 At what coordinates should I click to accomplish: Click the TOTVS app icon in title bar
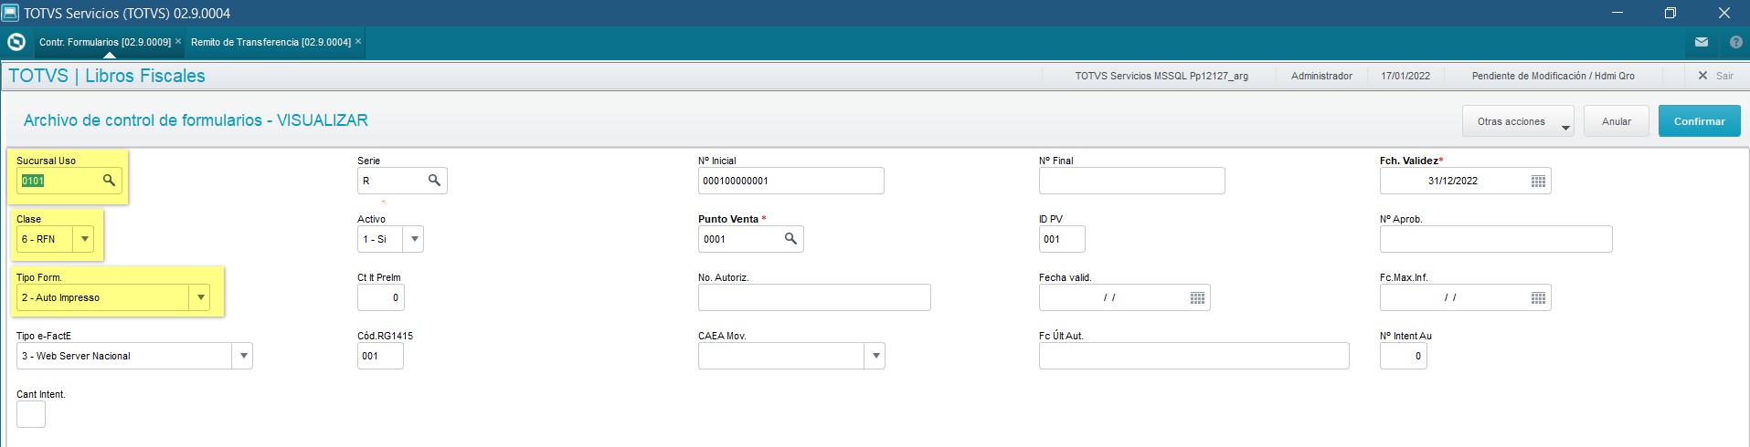tap(10, 13)
